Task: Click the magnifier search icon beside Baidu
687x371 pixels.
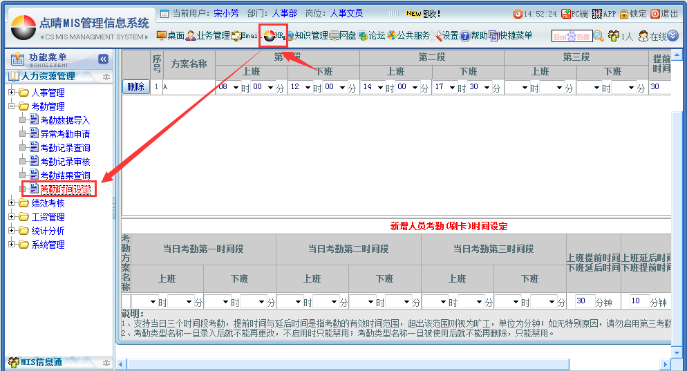Action: click(x=599, y=36)
